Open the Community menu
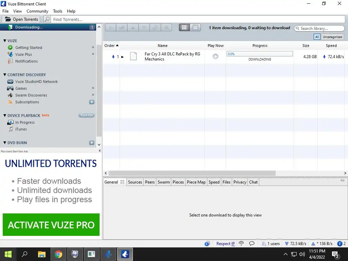The width and height of the screenshot is (348, 261). tap(37, 11)
